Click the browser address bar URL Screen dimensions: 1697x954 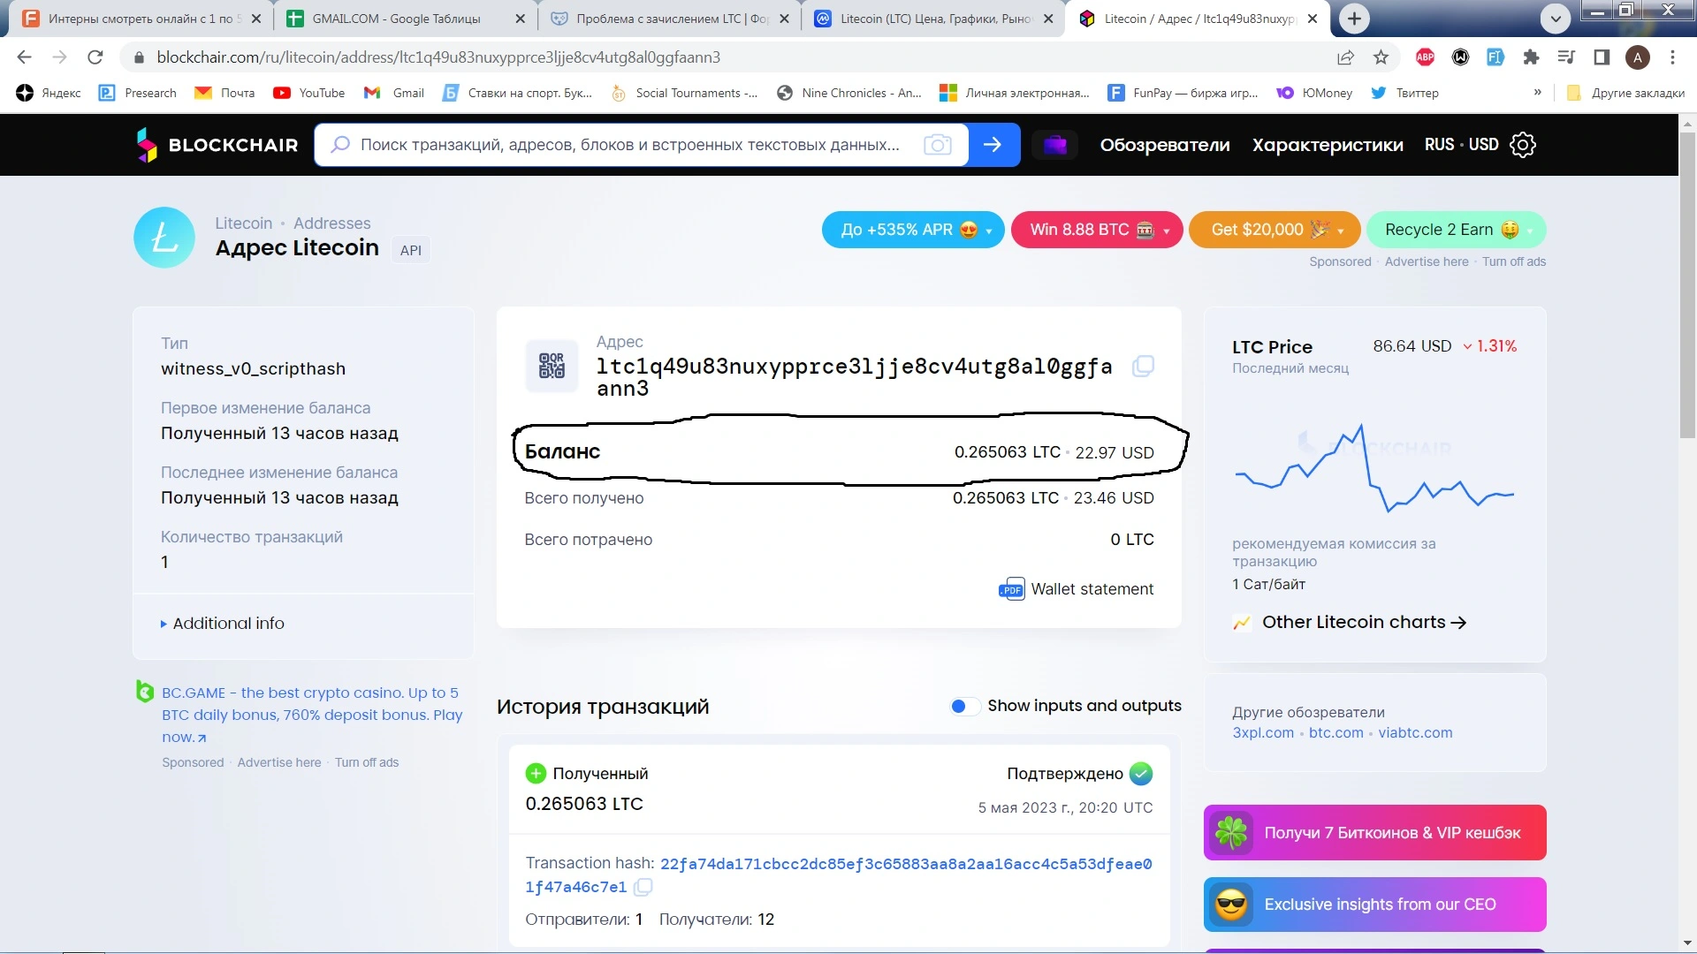[438, 57]
